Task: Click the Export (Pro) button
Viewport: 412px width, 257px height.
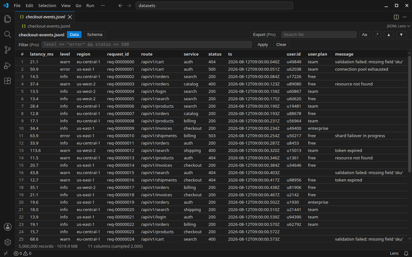Action: click(x=264, y=35)
